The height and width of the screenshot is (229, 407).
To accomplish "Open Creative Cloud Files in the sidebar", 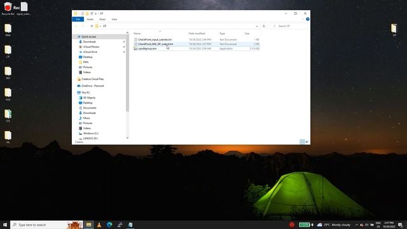I will [x=92, y=79].
